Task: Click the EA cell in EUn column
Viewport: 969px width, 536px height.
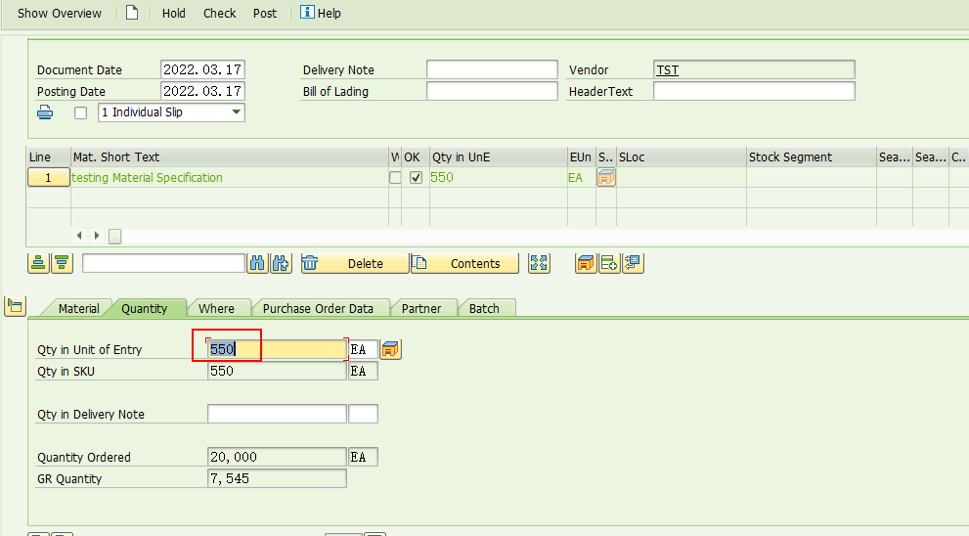Action: coord(581,177)
